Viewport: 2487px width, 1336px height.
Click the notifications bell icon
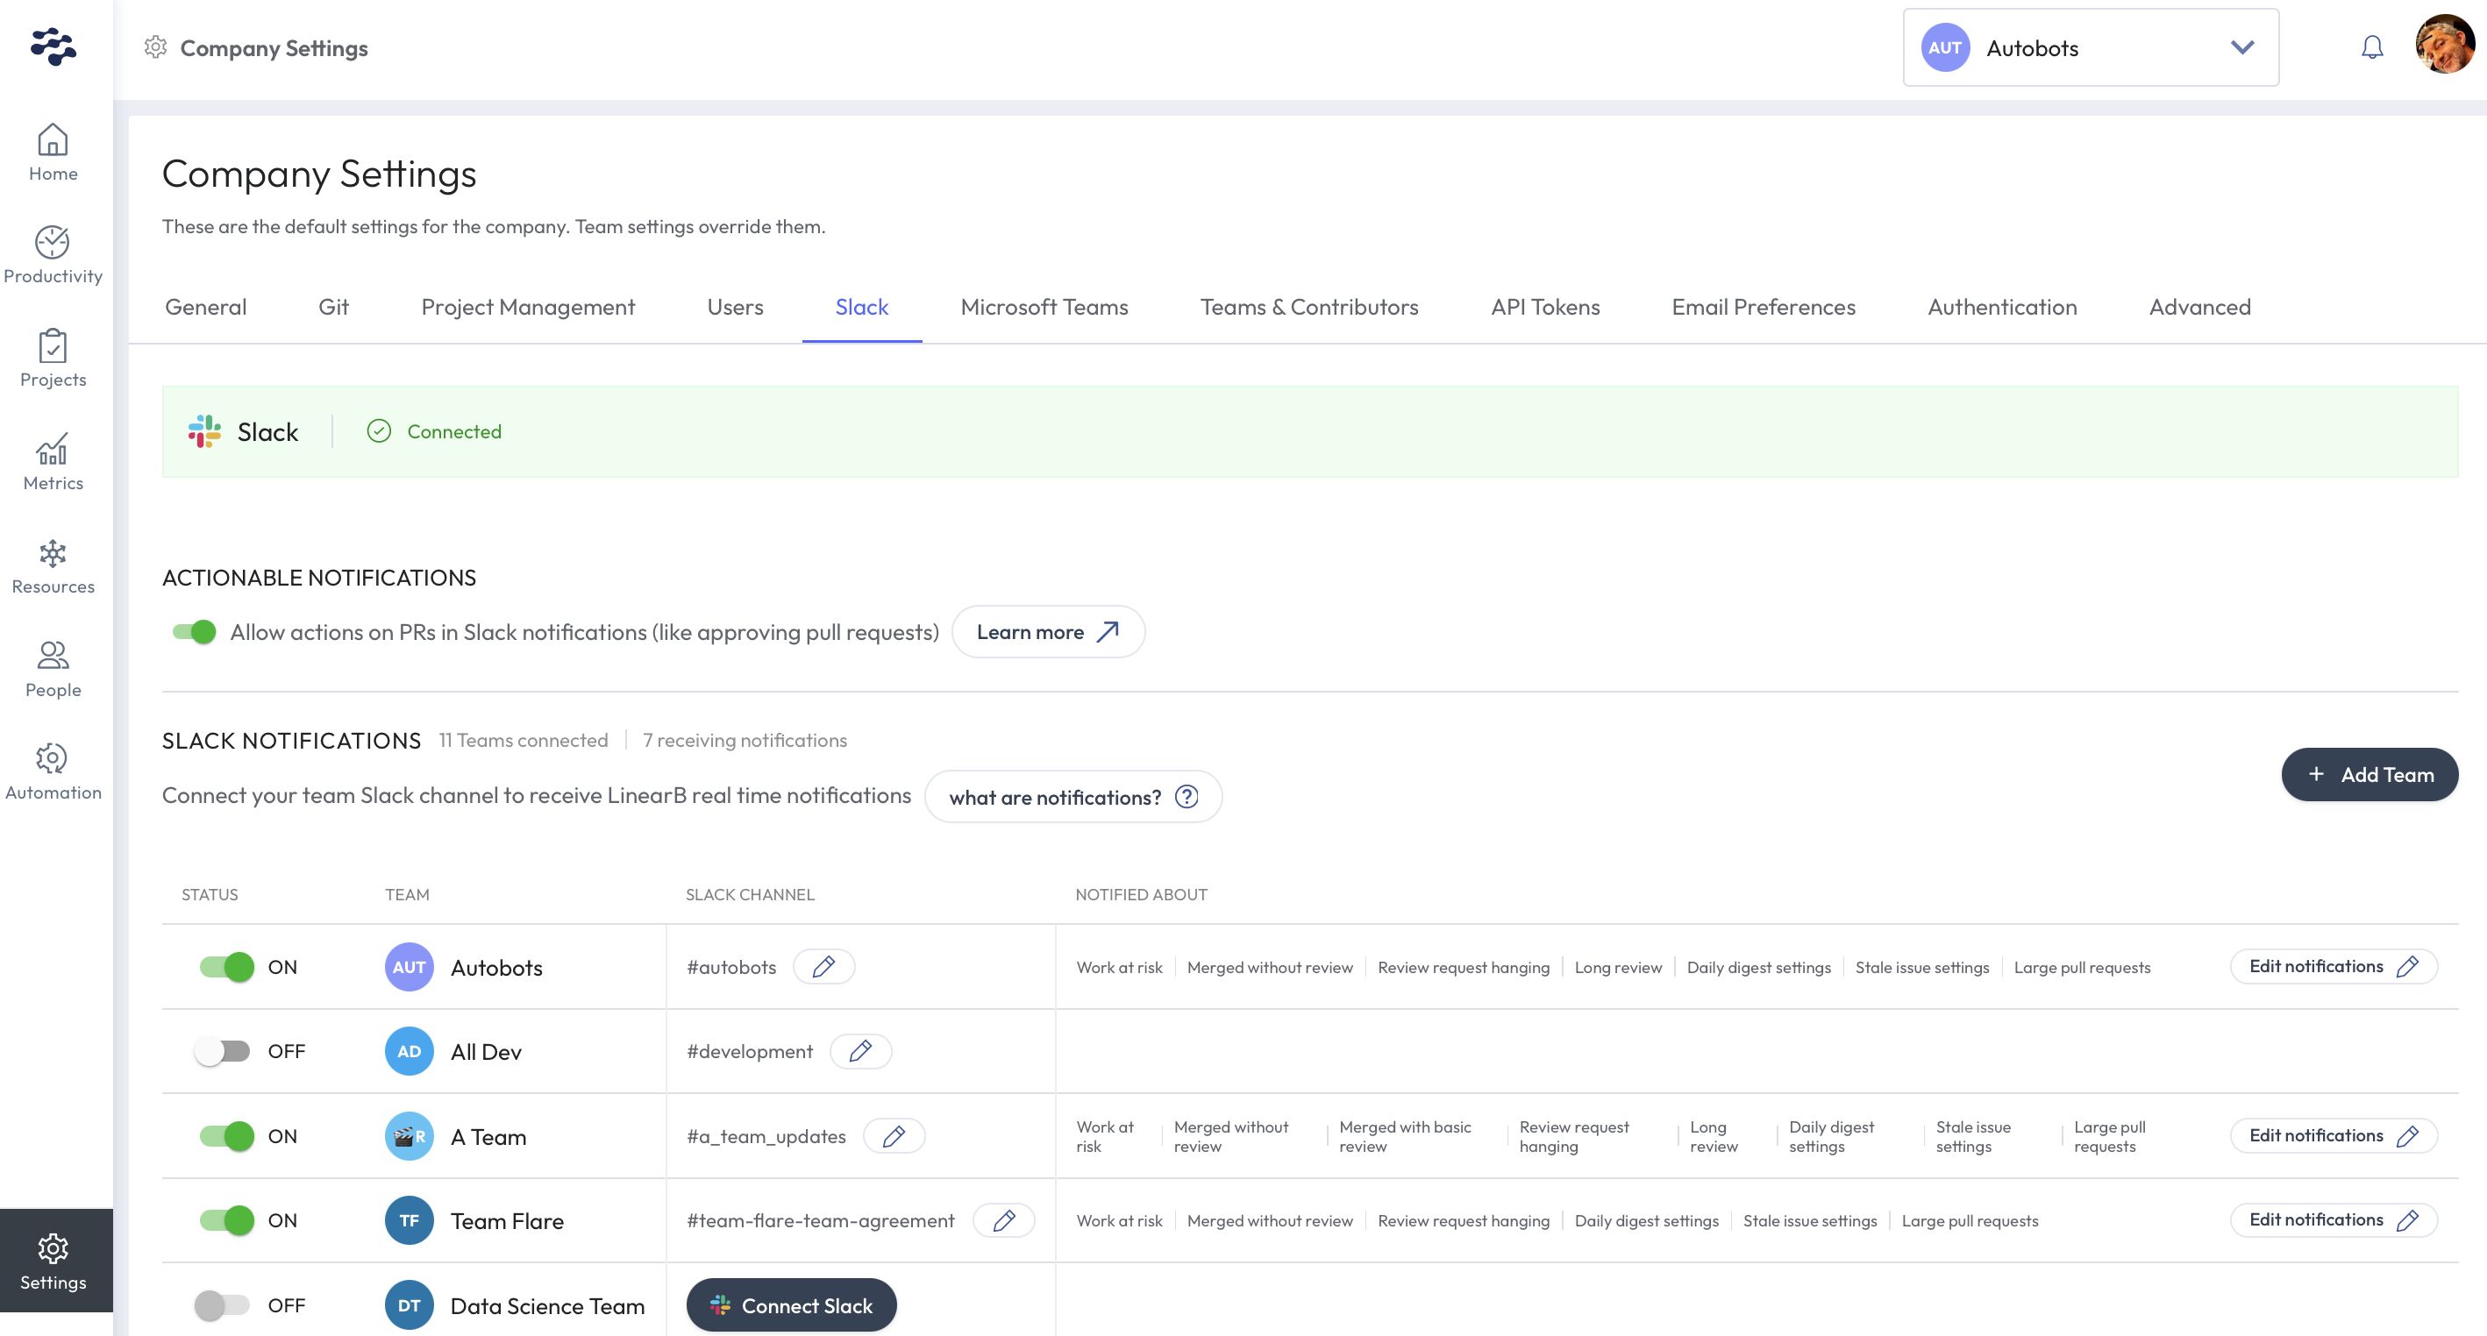point(2371,47)
